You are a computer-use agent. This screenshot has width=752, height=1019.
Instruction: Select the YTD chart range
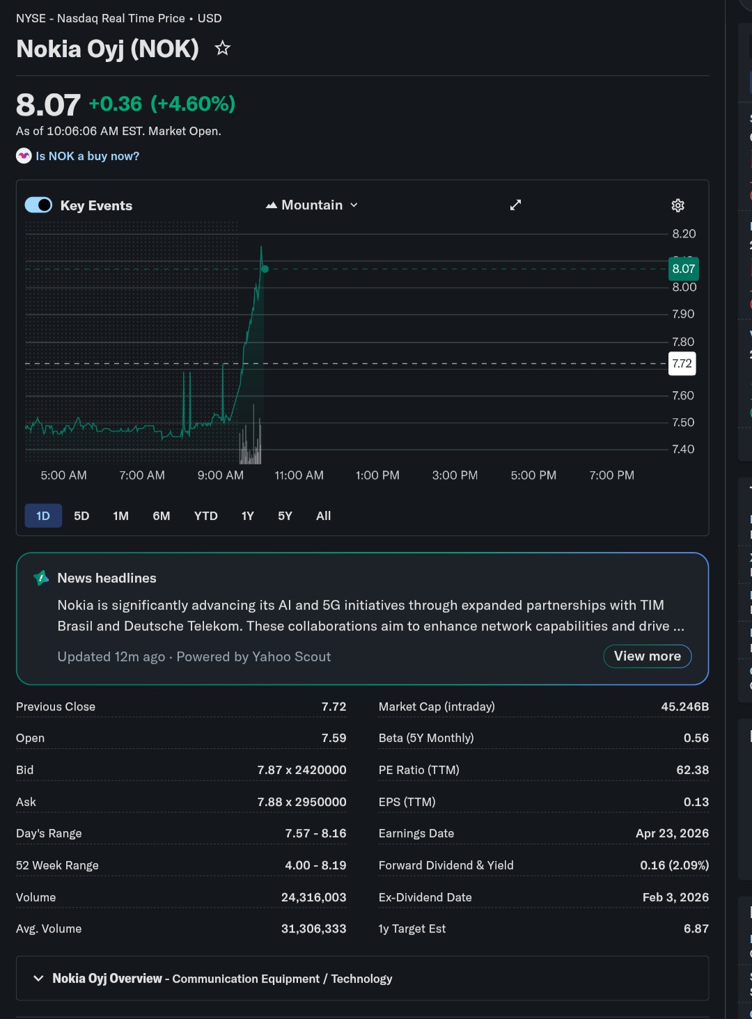[x=205, y=516]
